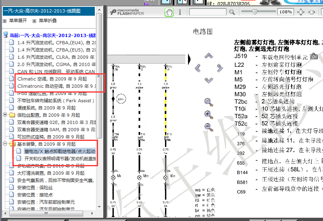
Task: Open 可加热式座椅 entry
Action: click(x=51, y=137)
